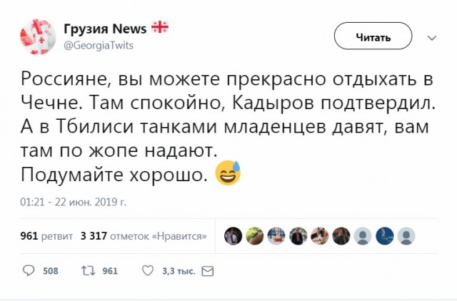View the 3 317 отметок «Нравится» list
457x301 pixels.
pyautogui.click(x=144, y=236)
